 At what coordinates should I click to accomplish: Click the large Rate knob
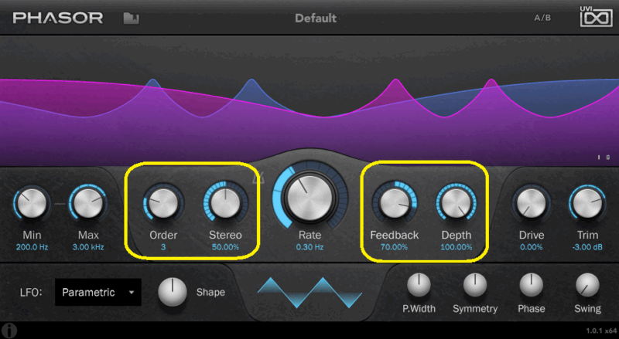(x=310, y=198)
